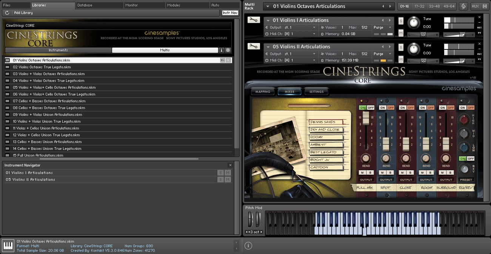The width and height of the screenshot is (491, 254).
Task: Mute the 05 Violins II instrument
Action: click(401, 60)
